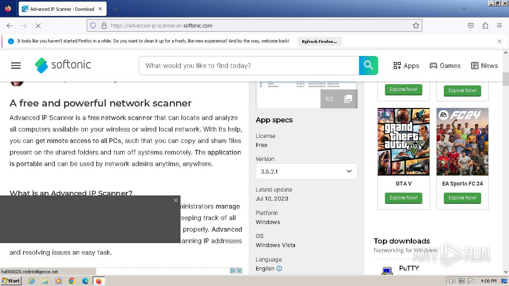
Task: Open the News section
Action: pos(484,66)
